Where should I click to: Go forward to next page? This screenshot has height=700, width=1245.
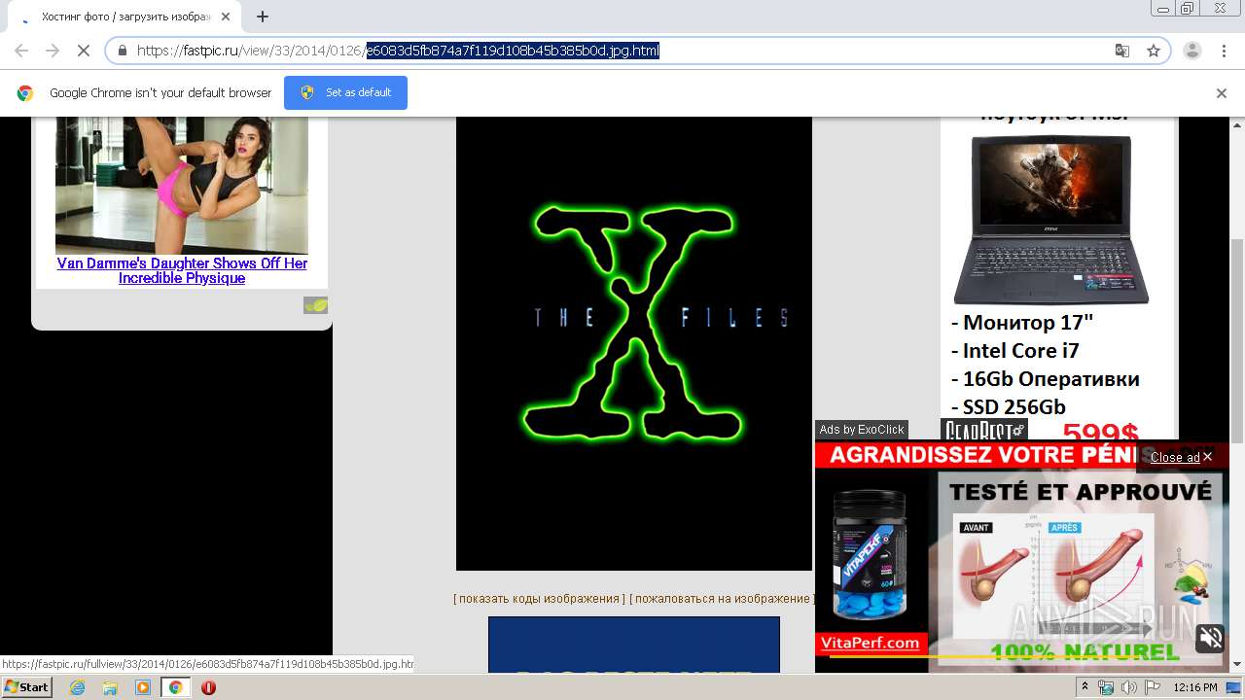[x=53, y=51]
